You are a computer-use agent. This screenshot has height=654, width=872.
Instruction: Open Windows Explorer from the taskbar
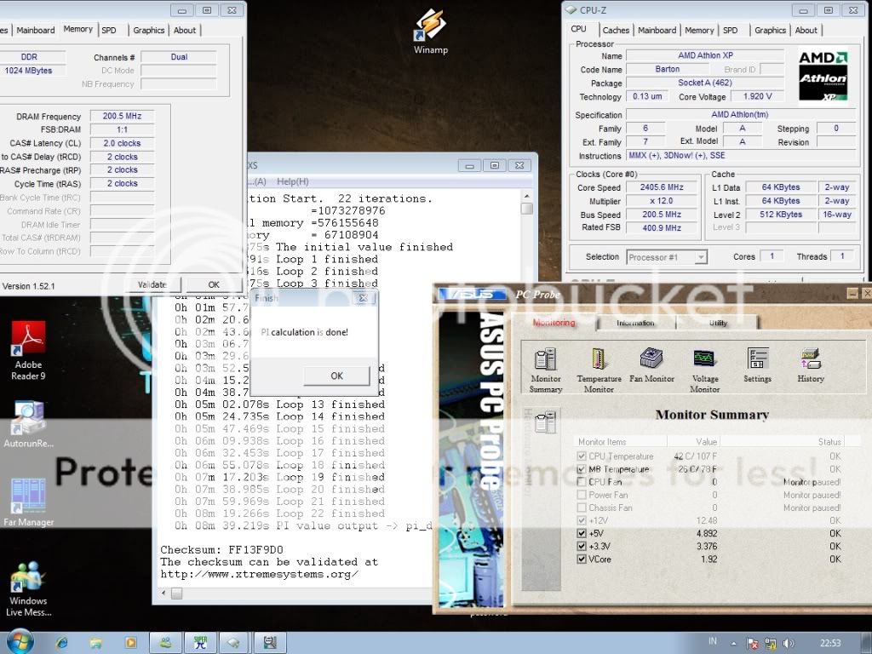[x=96, y=643]
